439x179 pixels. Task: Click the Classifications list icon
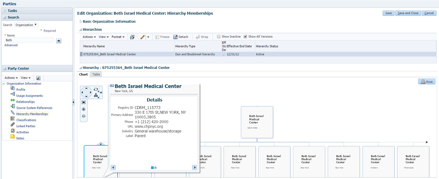(x=13, y=119)
